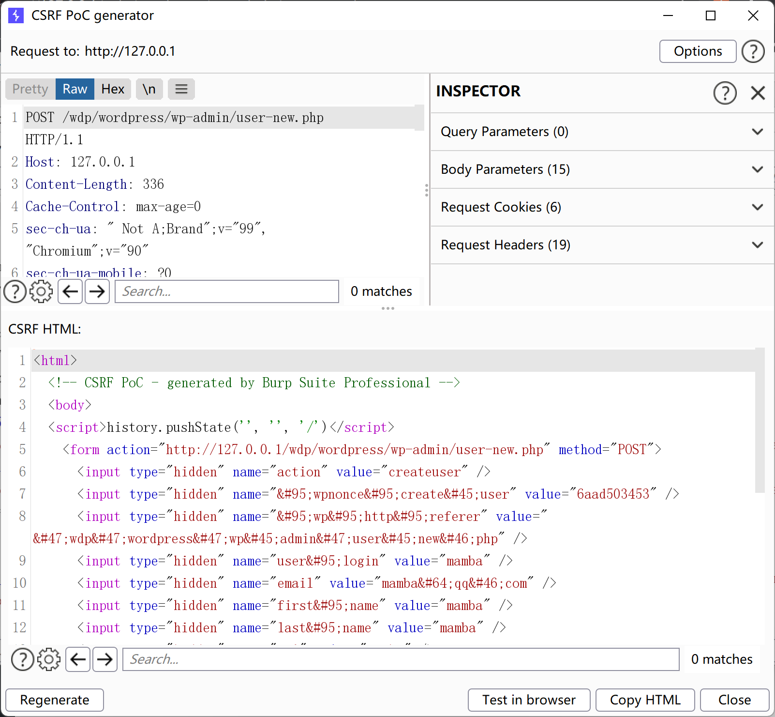Click Test in browser button
This screenshot has width=775, height=717.
pos(529,700)
